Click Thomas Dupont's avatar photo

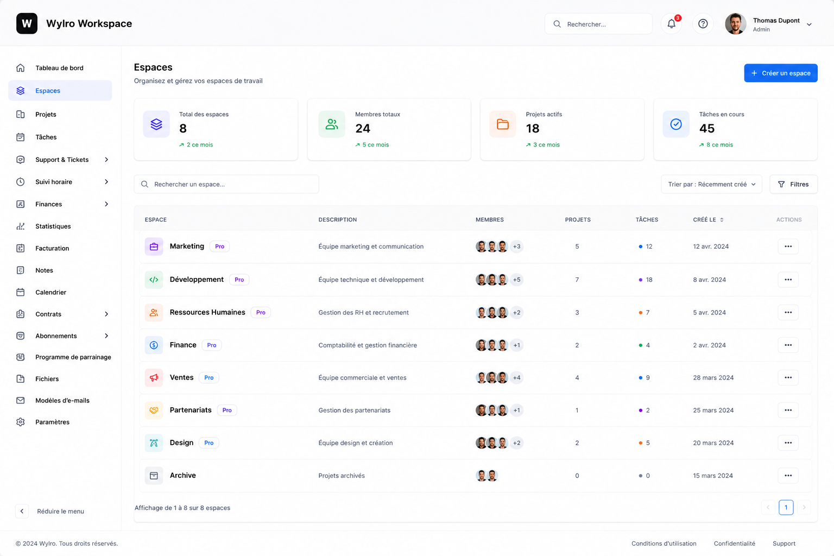(736, 24)
